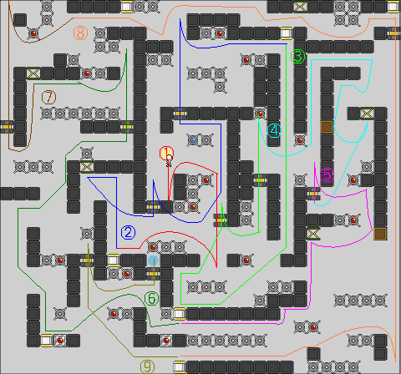Click the red-gem pressure plate bottom center

coord(166,341)
